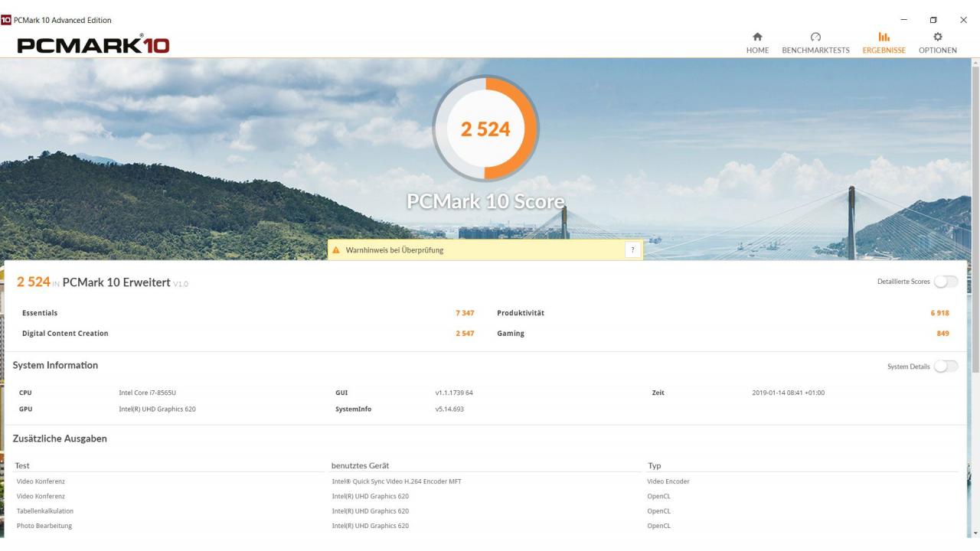Select the Benchmarktests gauge icon
980x551 pixels.
click(x=815, y=36)
